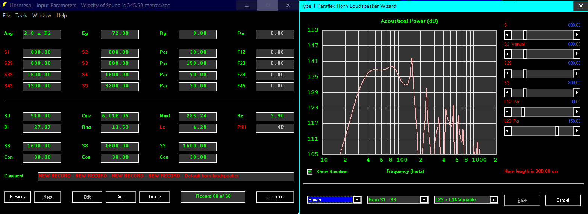The image size is (588, 214).
Task: Click the Bl input field
Action: [x=42, y=128]
